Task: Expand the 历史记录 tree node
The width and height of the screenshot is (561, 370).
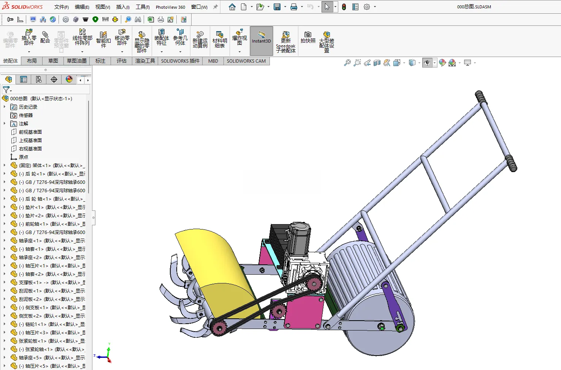Action: (x=5, y=107)
